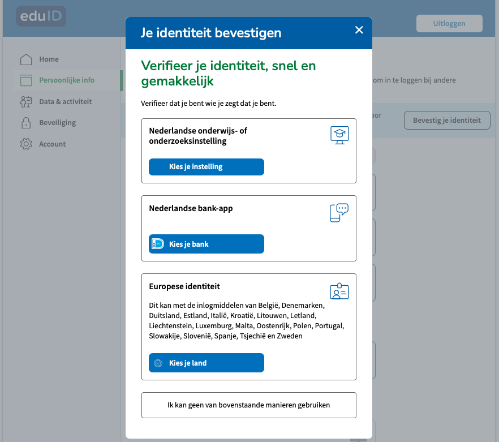This screenshot has width=499, height=442.
Task: Click the iDIN logo in bank button
Action: pyautogui.click(x=158, y=244)
